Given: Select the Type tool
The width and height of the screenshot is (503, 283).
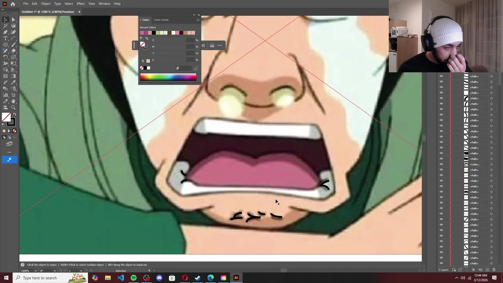Looking at the screenshot, I should pos(6,38).
